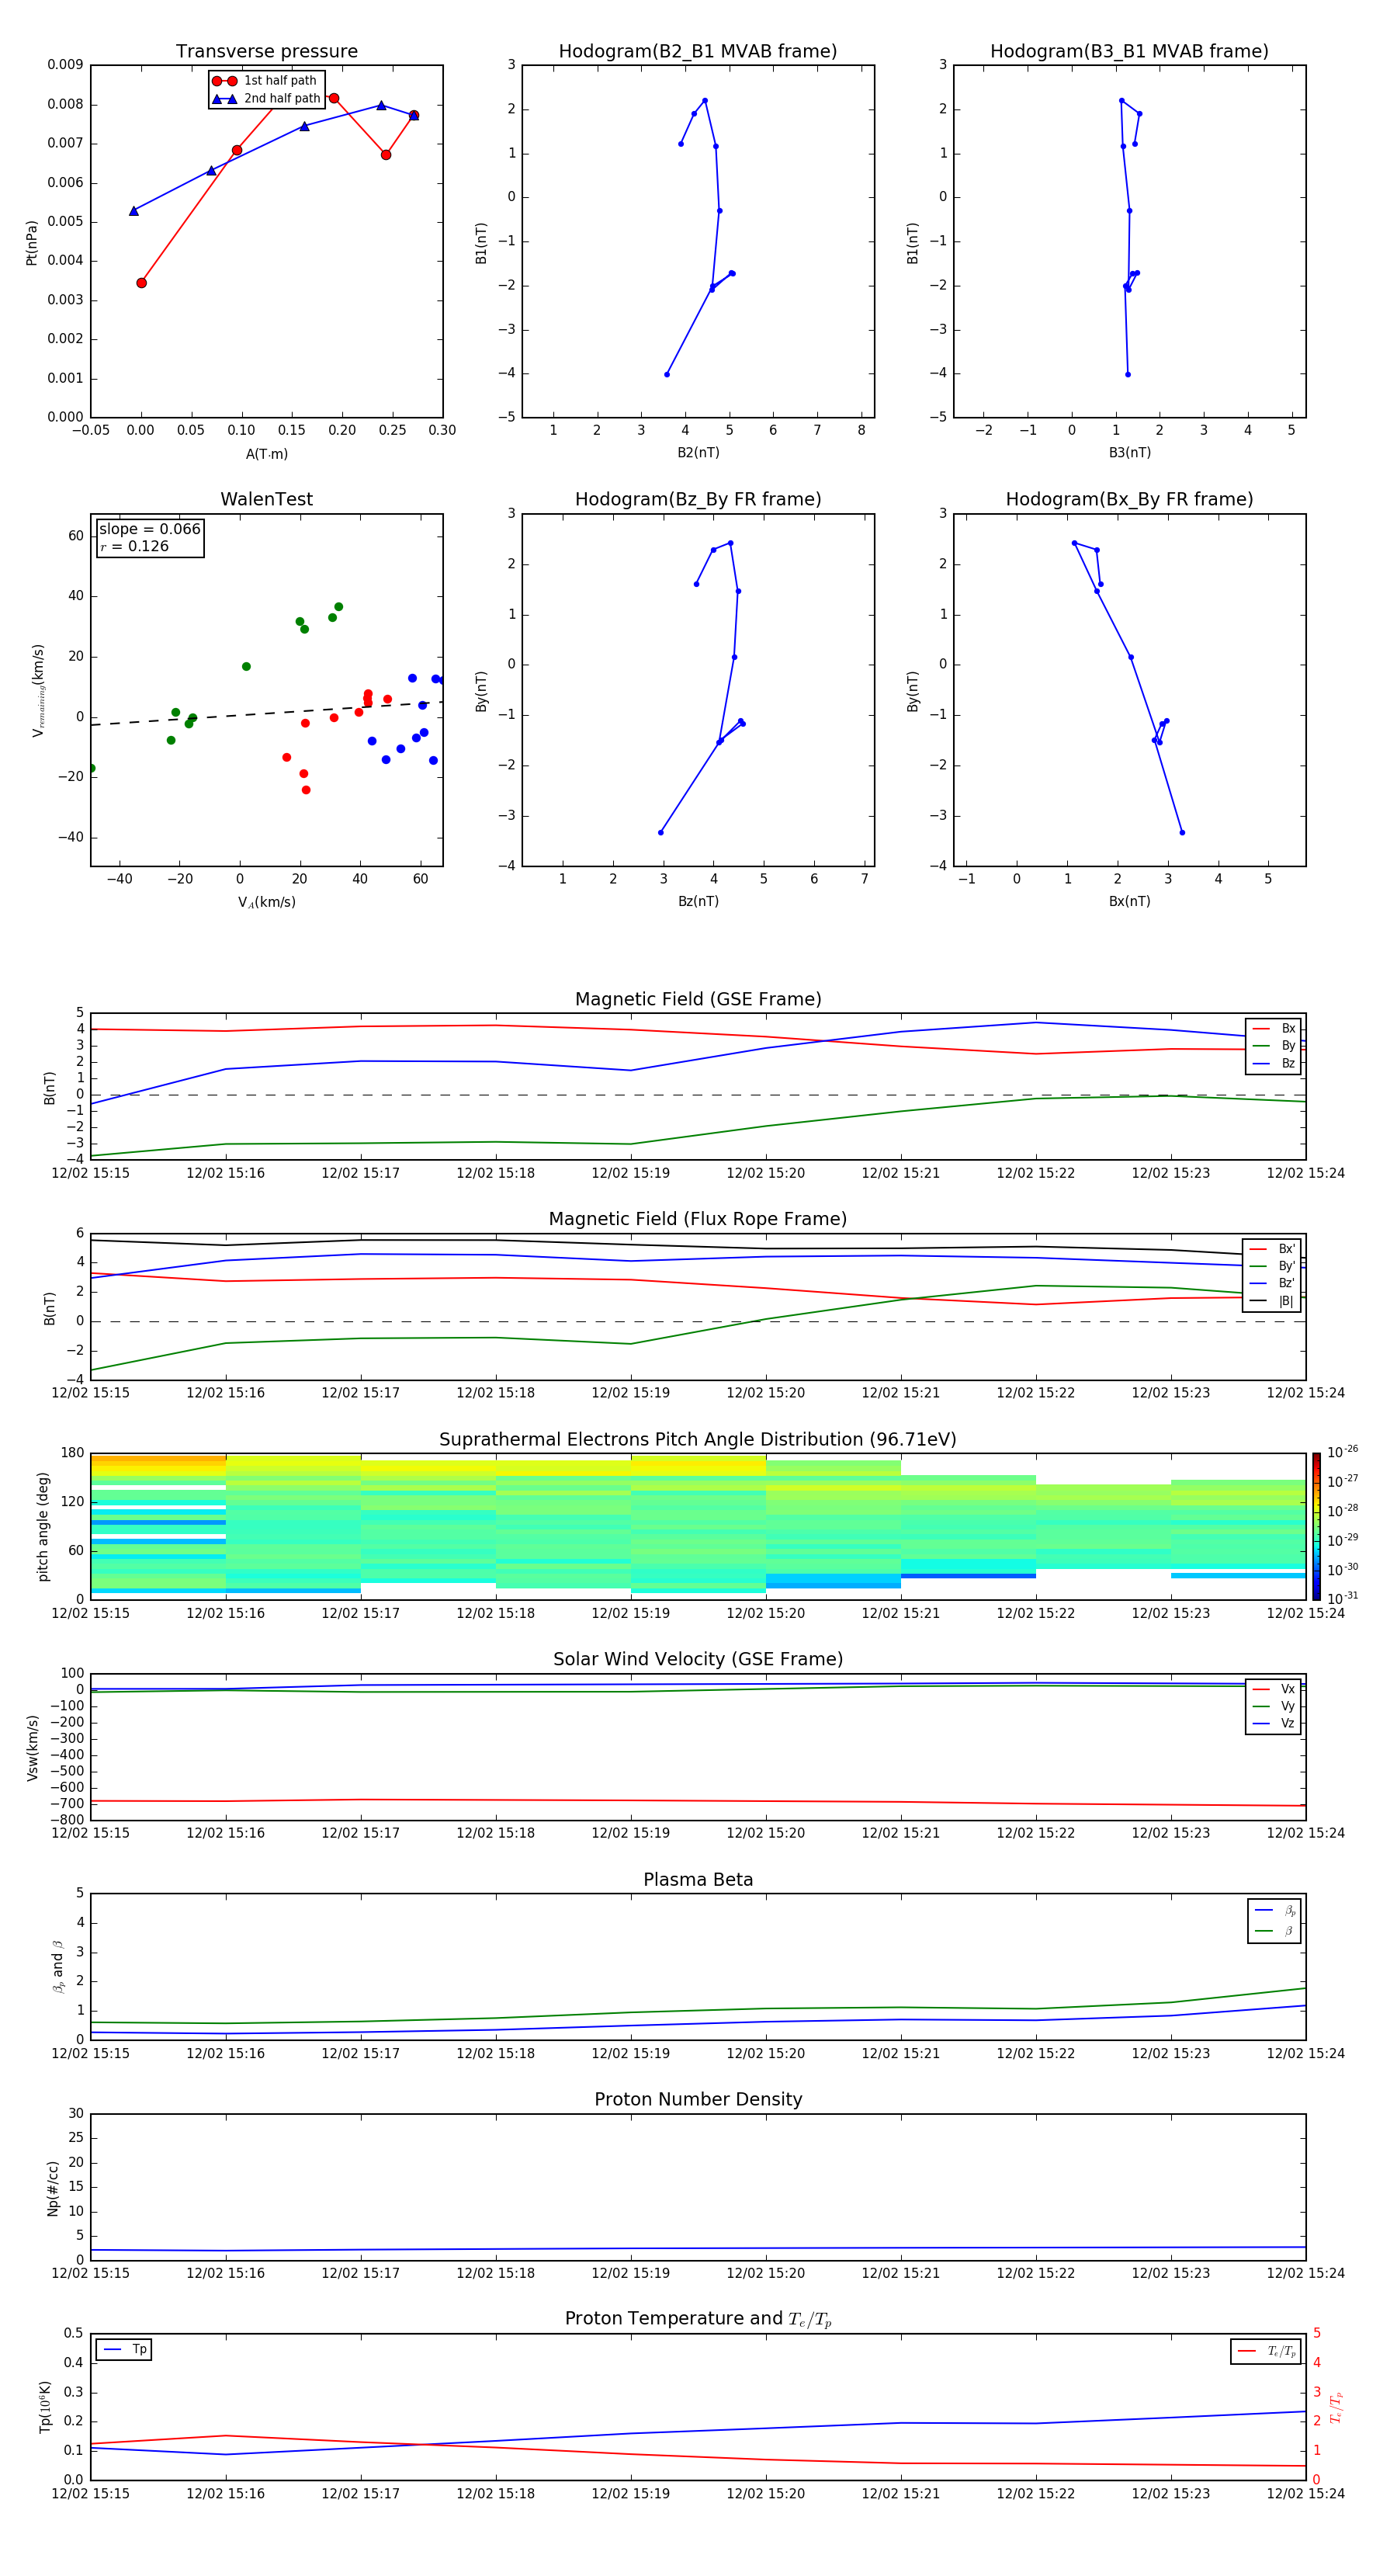The width and height of the screenshot is (1397, 2562).
Task: Click the 'Solar Wind Velocity (GSE Frame)' title
Action: point(698,1660)
